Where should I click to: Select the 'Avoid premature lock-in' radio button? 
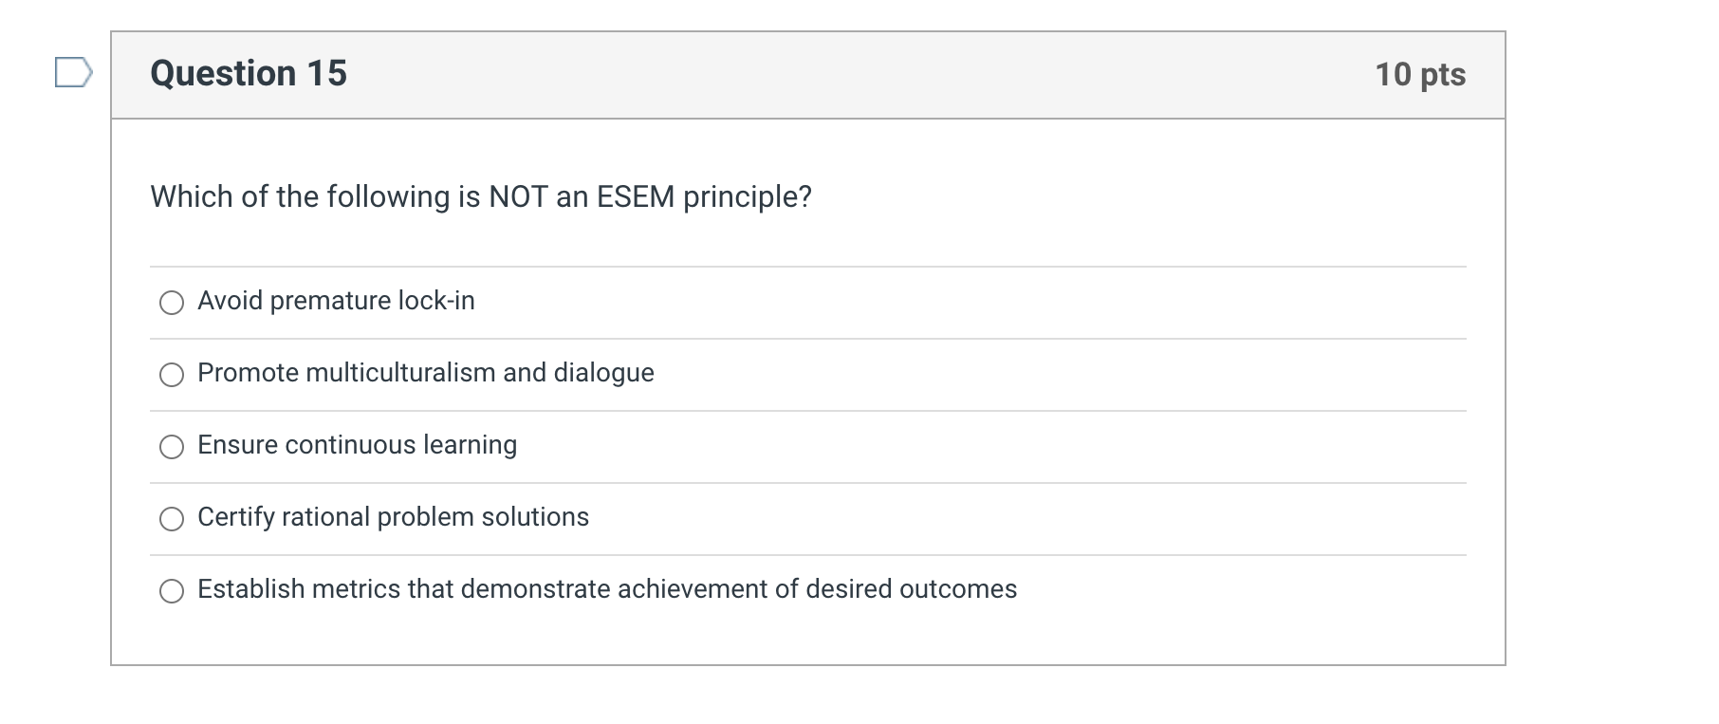[172, 303]
